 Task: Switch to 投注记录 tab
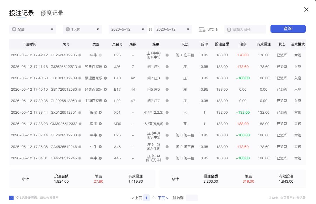click(x=22, y=13)
